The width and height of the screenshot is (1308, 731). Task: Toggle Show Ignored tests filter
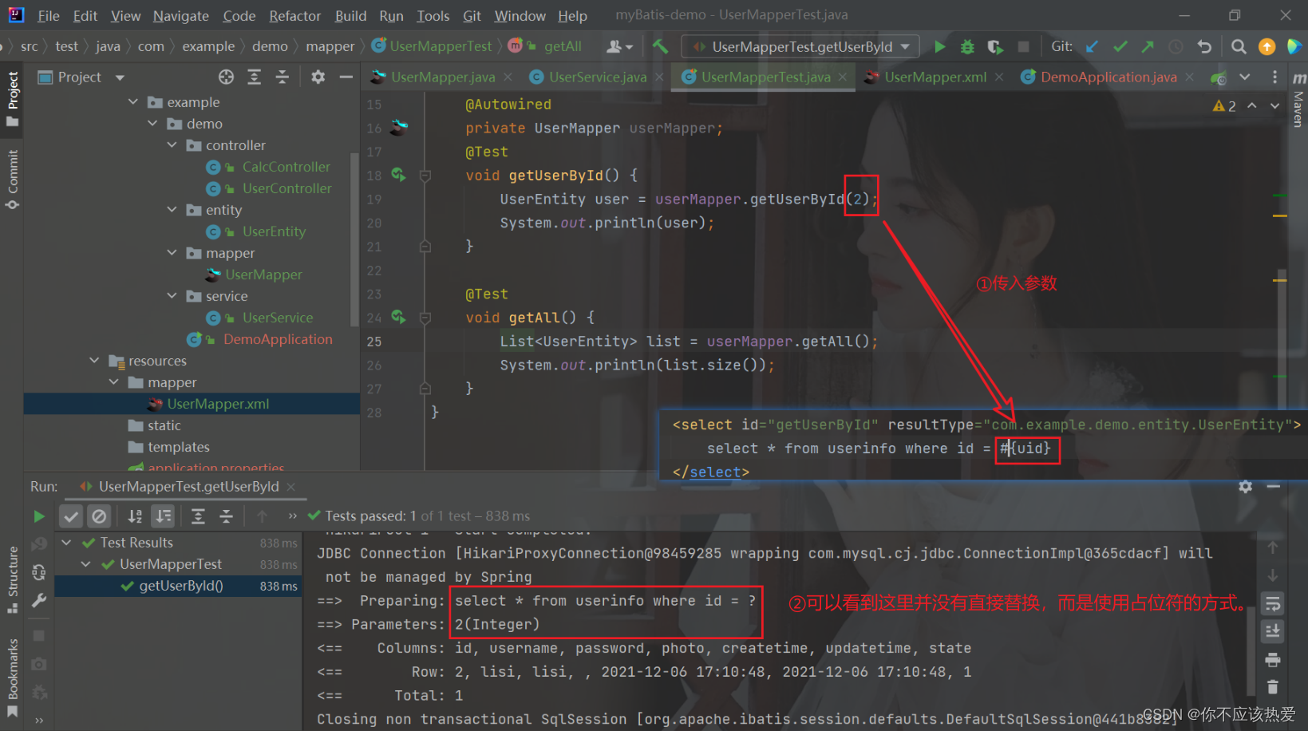[x=99, y=516]
